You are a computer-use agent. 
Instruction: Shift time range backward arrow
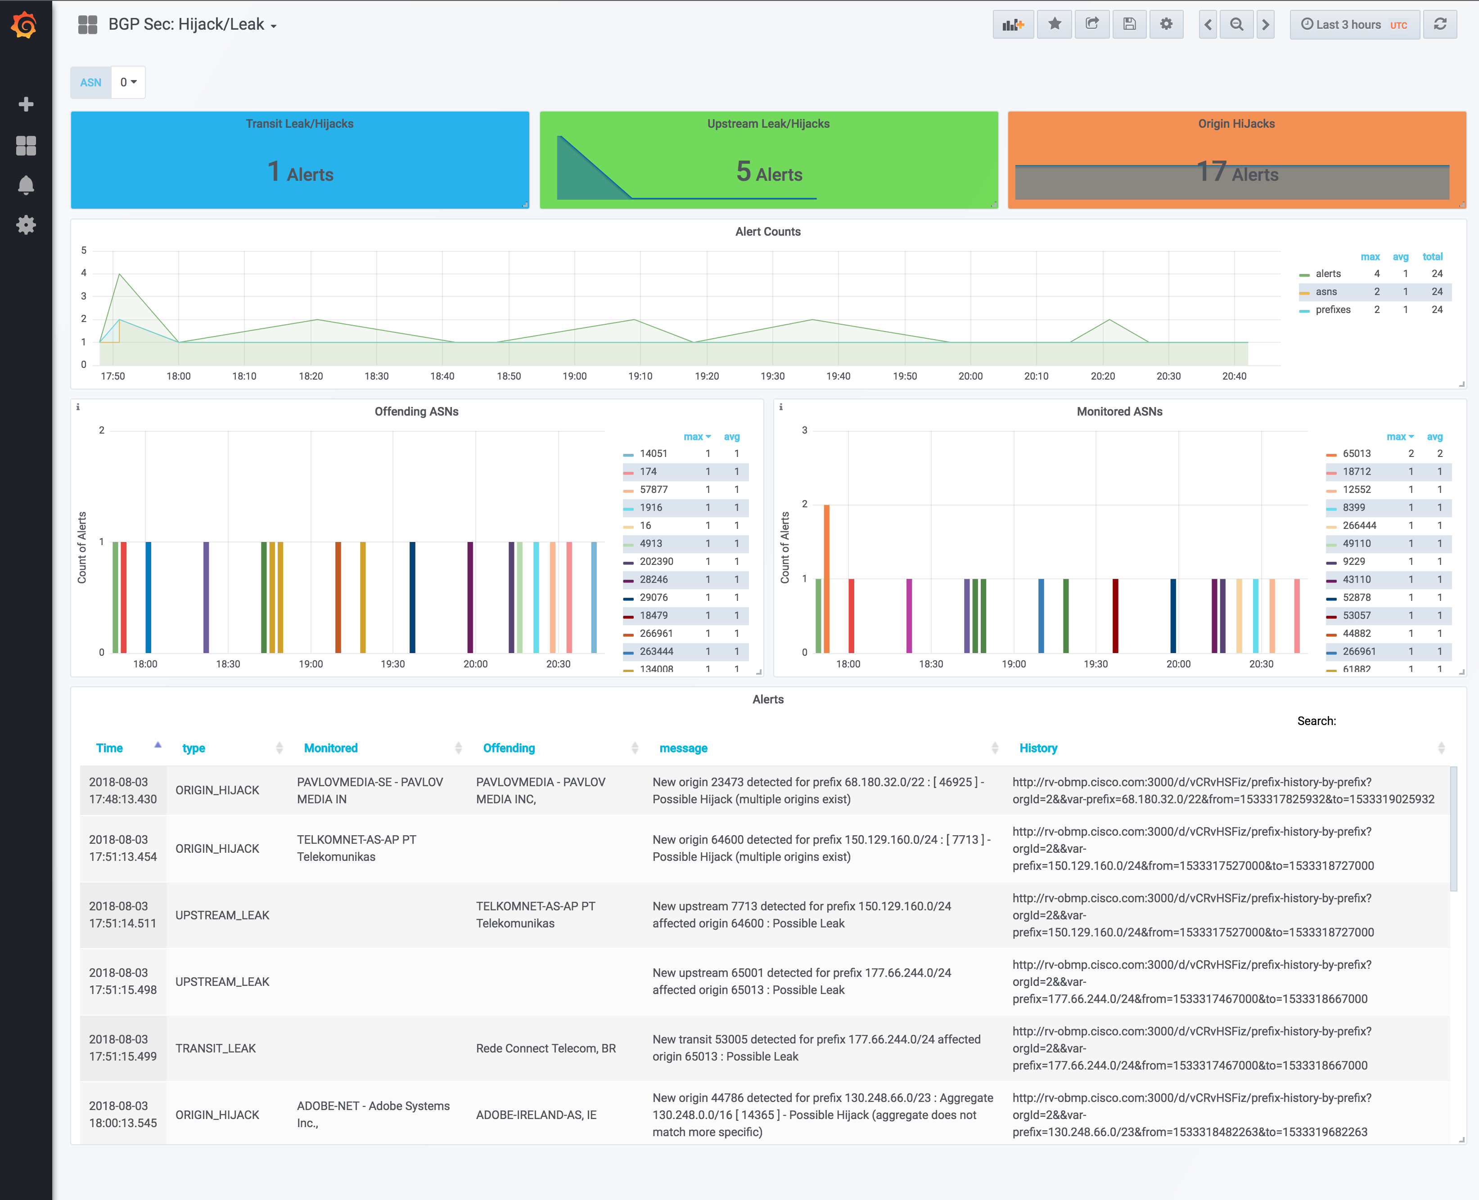click(1208, 25)
